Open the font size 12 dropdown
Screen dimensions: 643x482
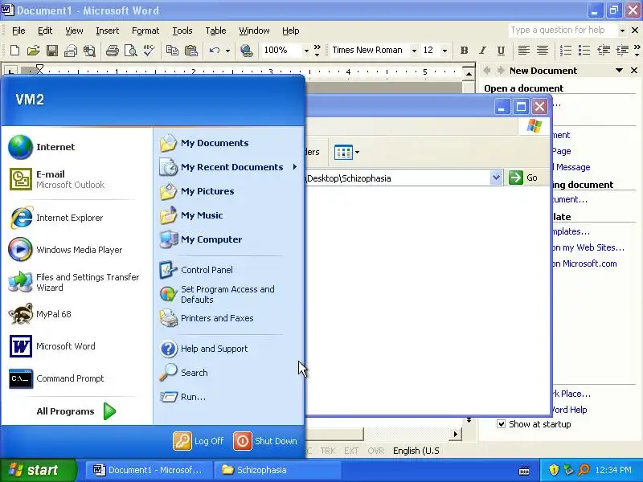pyautogui.click(x=444, y=51)
